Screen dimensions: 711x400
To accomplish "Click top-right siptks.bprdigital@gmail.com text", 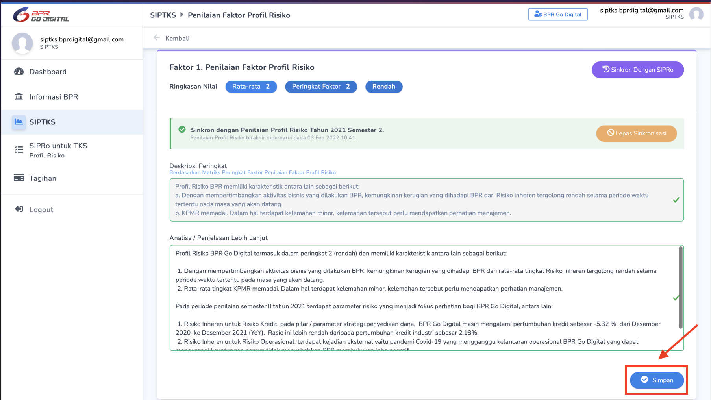I will (642, 10).
